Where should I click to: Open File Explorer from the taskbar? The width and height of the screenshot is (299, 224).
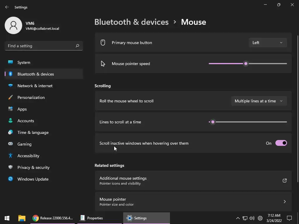pyautogui.click(x=22, y=218)
